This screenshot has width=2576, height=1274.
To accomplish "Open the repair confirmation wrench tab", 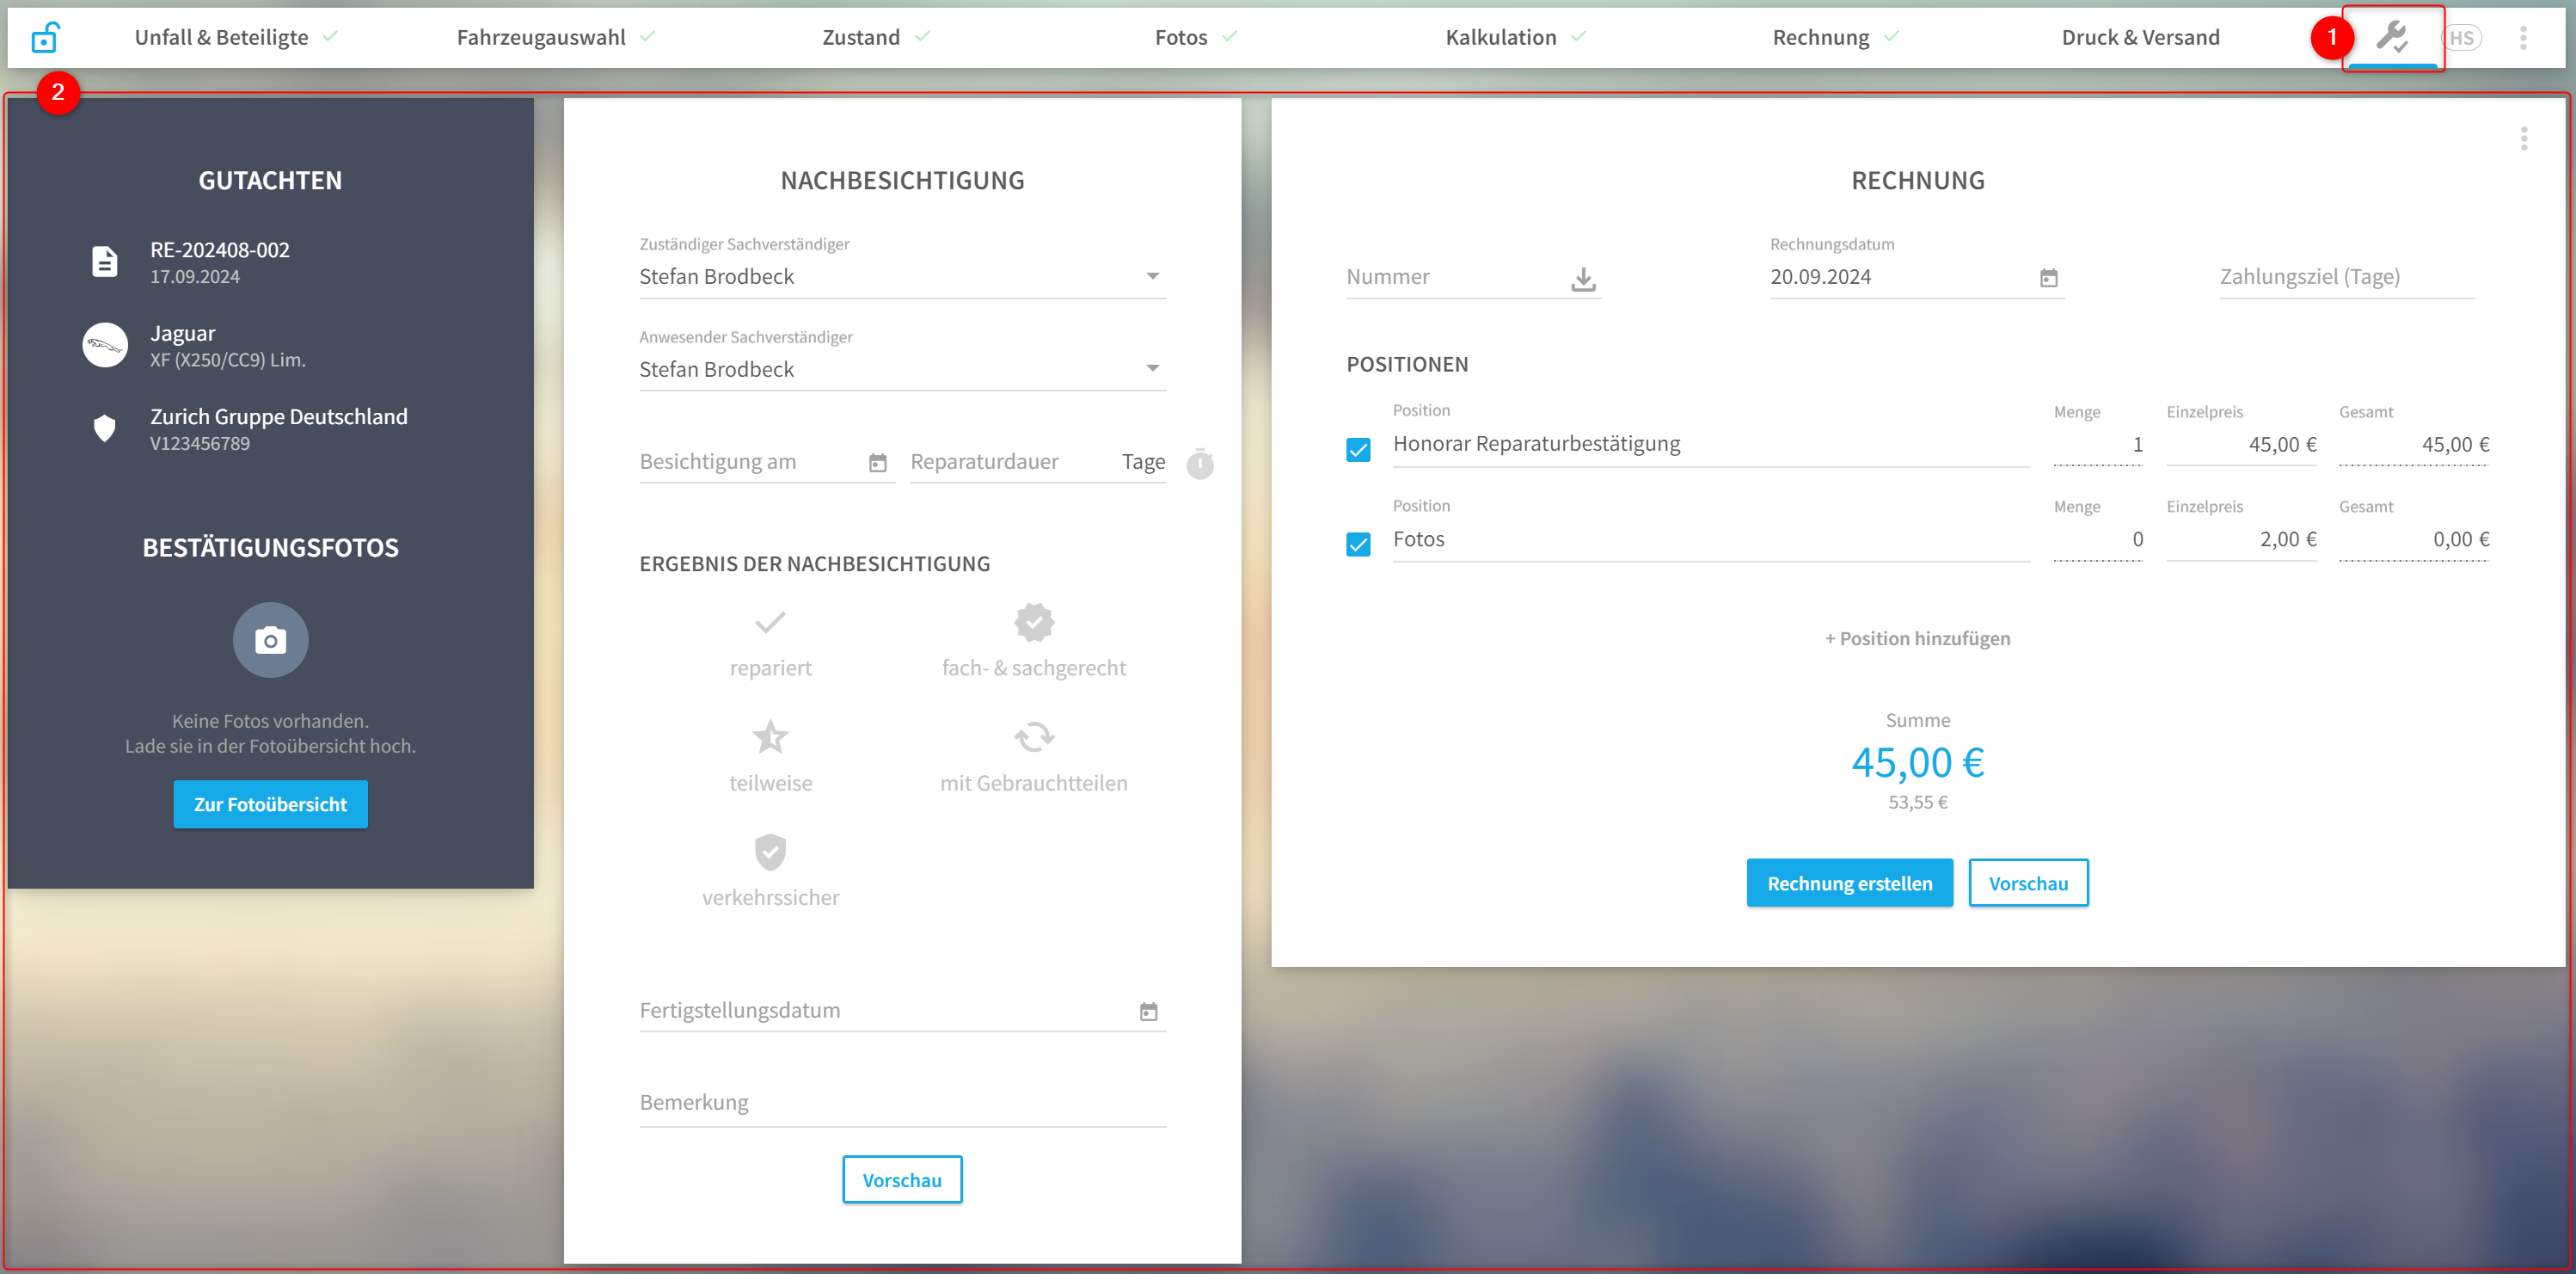I will pyautogui.click(x=2392, y=38).
